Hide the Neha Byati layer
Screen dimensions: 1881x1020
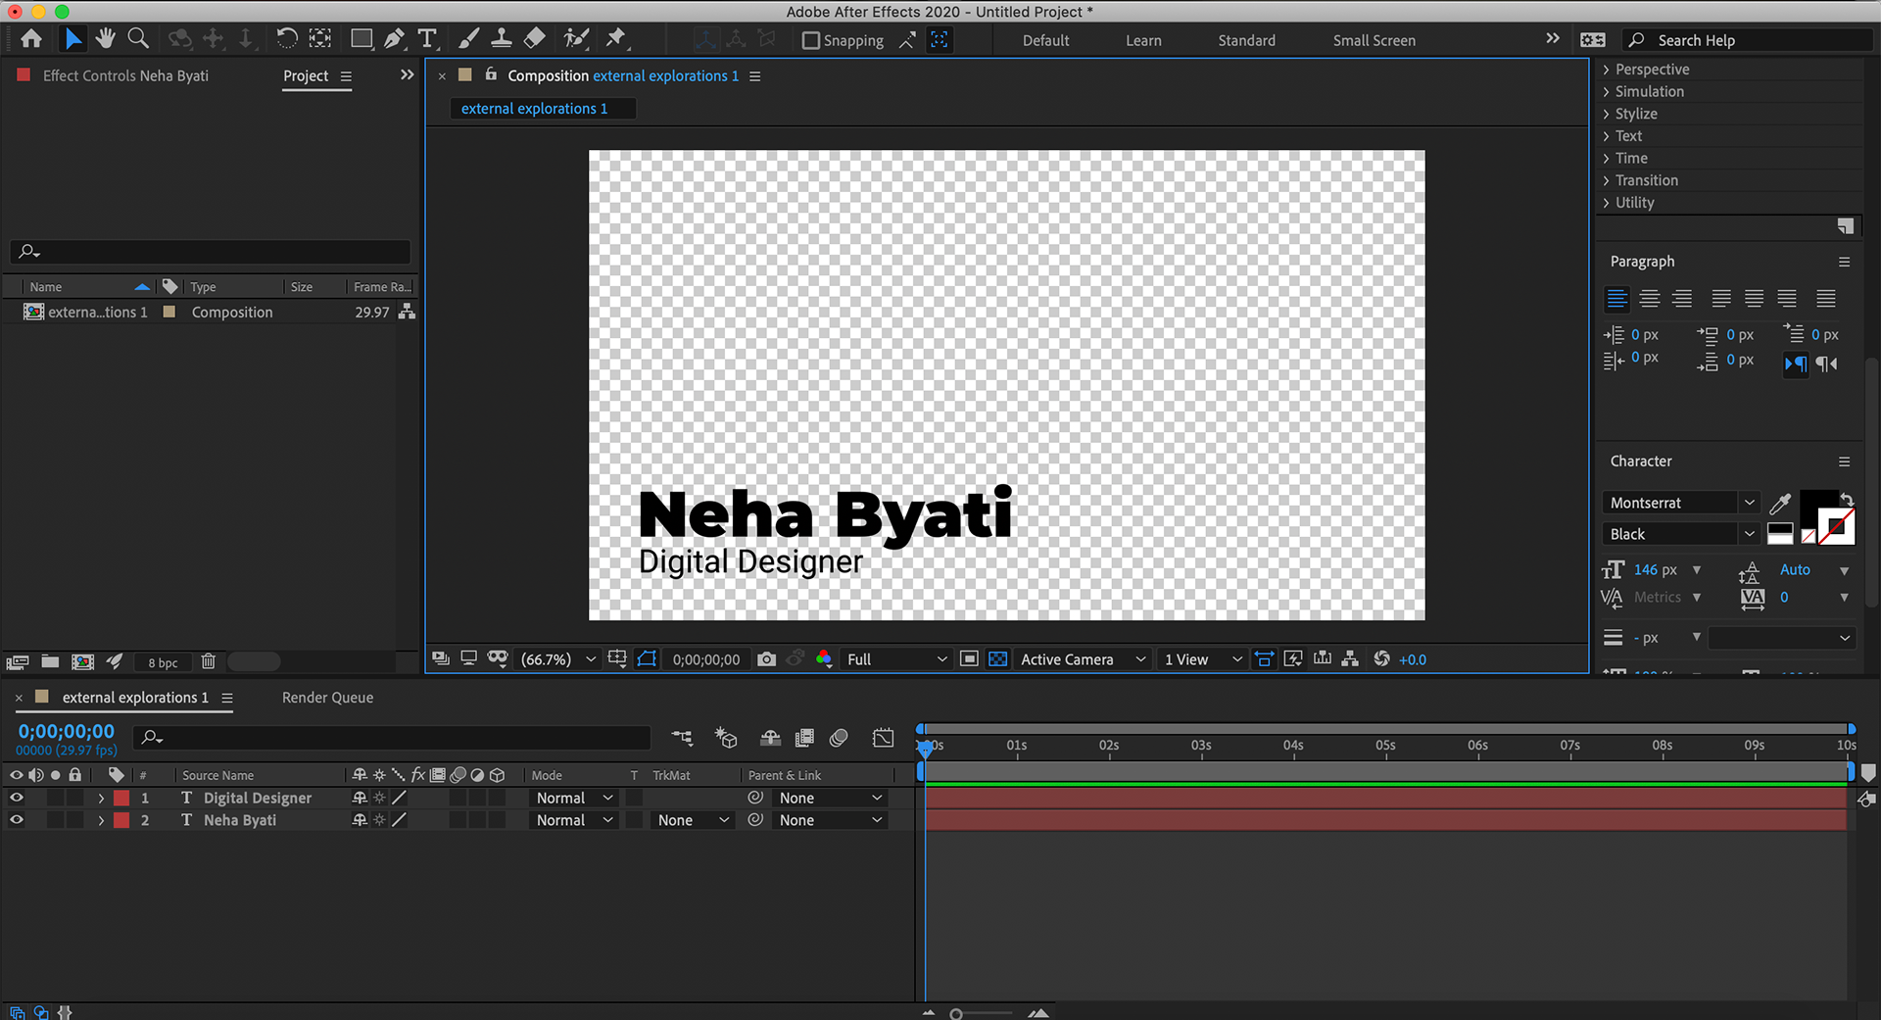tap(17, 820)
